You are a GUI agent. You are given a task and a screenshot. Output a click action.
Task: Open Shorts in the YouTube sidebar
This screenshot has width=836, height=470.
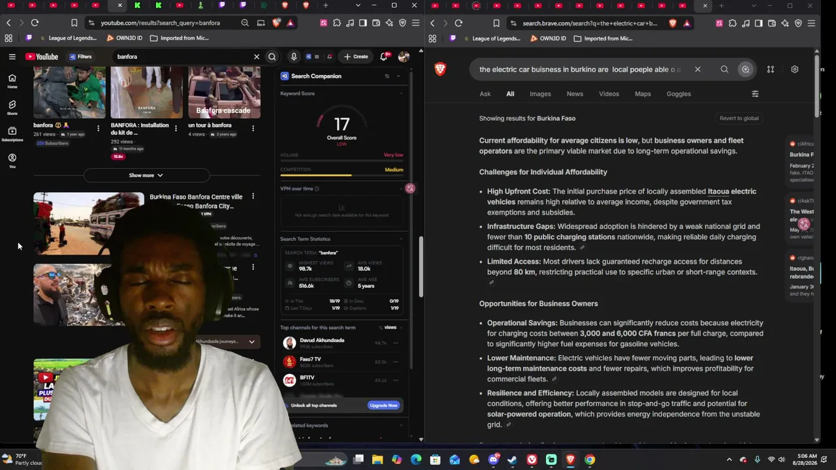(12, 107)
